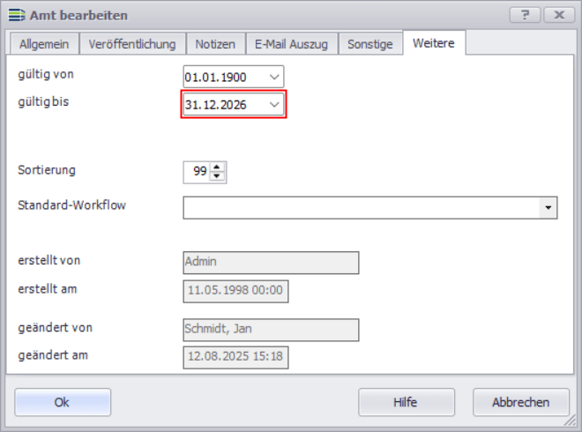
Task: Expand the gültig von date picker arrow
Action: click(274, 78)
